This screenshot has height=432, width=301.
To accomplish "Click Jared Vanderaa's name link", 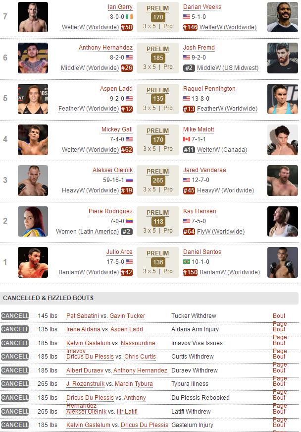I will point(204,170).
